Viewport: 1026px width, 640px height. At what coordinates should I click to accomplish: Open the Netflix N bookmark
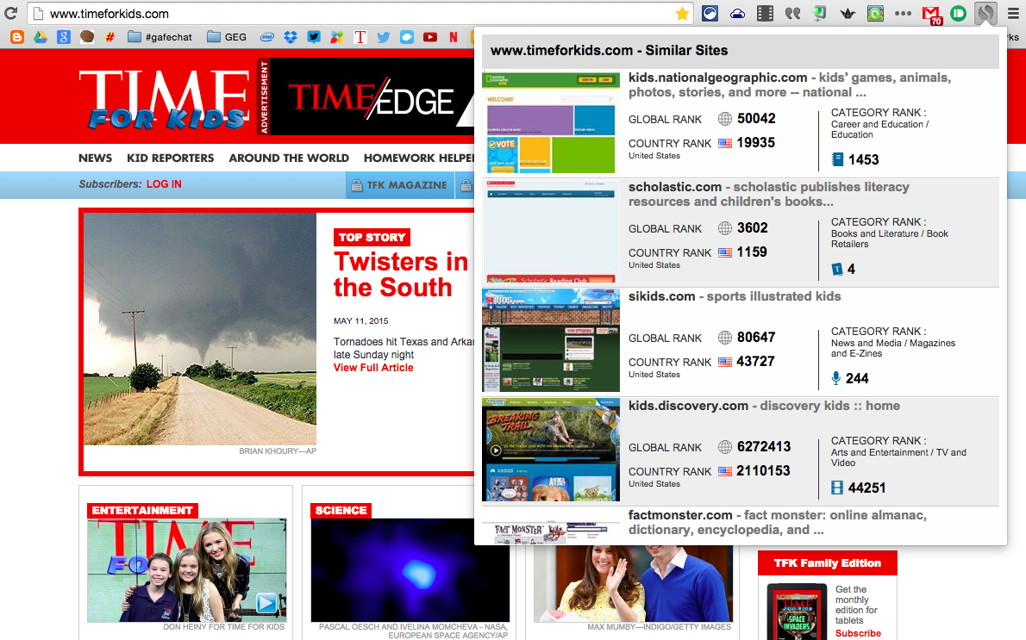click(x=454, y=37)
